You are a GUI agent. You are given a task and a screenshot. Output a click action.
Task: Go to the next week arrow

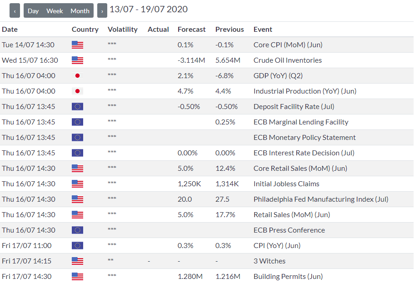click(x=102, y=10)
